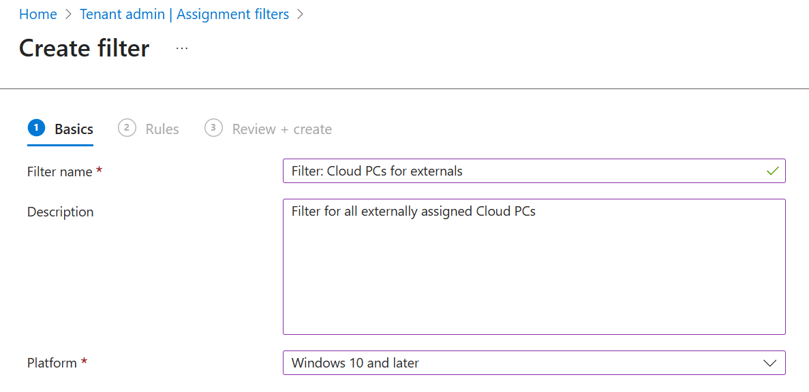
Task: Open Tenant admin | Assignment filters breadcrumb
Action: pos(184,14)
